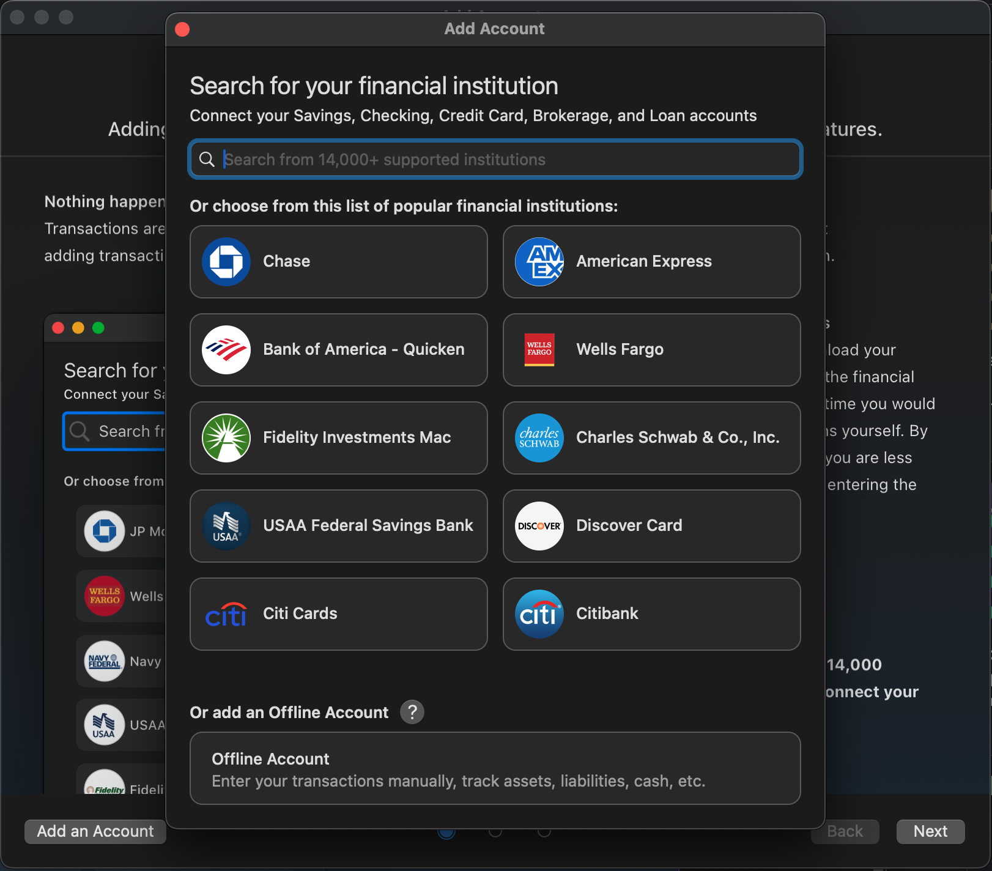Pick Fidelity Investments Mac label
The width and height of the screenshot is (992, 871).
[357, 437]
